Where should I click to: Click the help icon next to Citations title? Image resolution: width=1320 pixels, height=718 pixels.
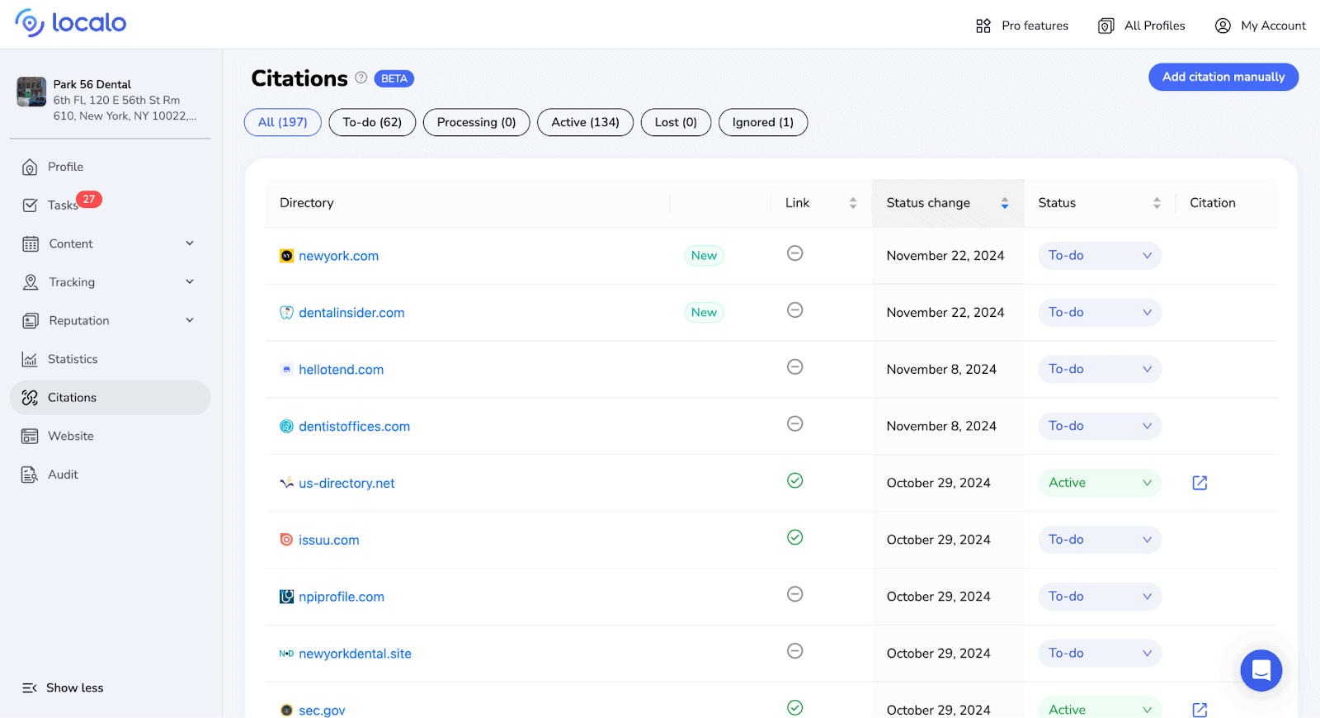pyautogui.click(x=361, y=78)
